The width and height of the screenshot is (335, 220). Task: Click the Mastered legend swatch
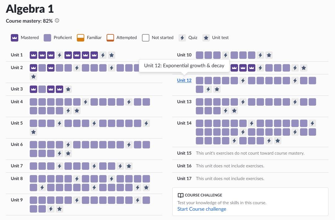(14, 38)
